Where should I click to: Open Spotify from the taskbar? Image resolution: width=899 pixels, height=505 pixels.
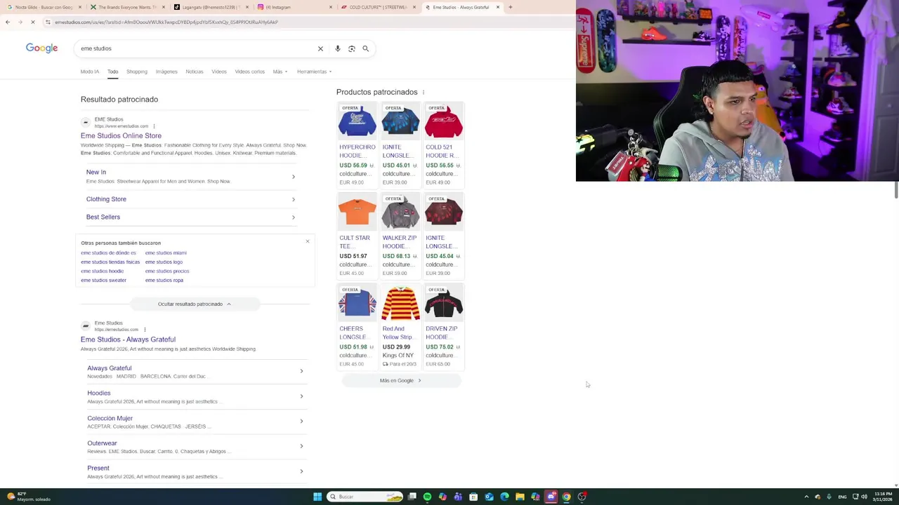coord(427,497)
